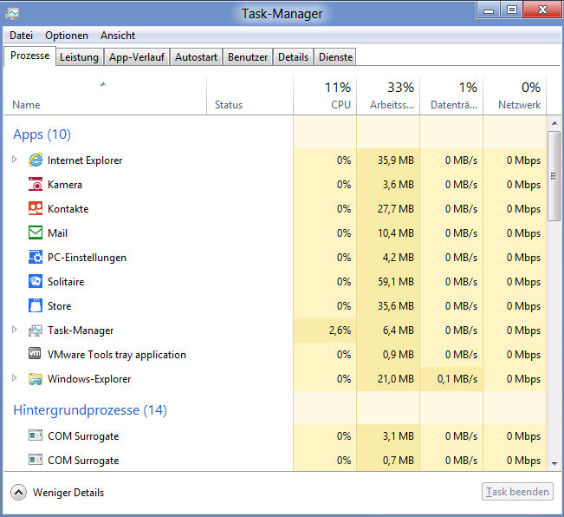Viewport: 564px width, 517px height.
Task: Sort by the Status column header
Action: tap(250, 96)
